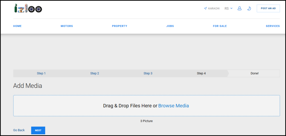Open the FOR SALE menu item
The height and width of the screenshot is (136, 286).
point(220,26)
